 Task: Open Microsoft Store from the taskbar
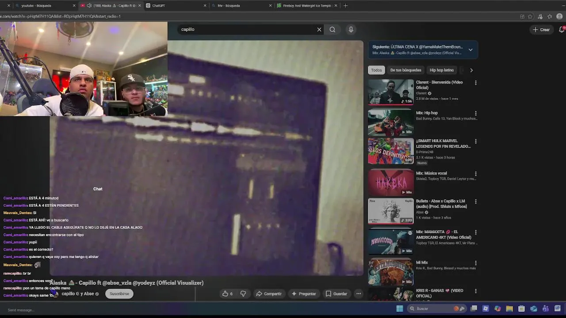[521, 309]
